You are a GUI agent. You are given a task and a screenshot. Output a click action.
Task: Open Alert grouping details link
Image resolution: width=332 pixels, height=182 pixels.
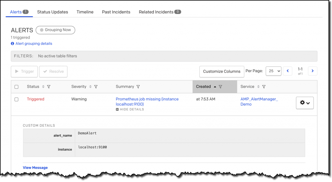[34, 43]
